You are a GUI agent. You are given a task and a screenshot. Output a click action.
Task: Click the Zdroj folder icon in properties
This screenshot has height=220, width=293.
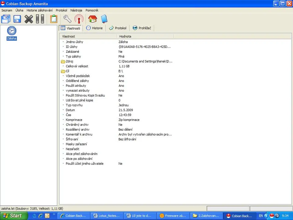coord(63,61)
